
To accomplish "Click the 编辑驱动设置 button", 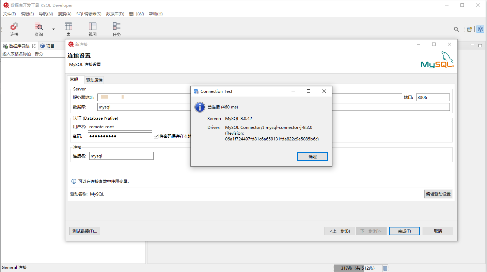I will [x=438, y=194].
